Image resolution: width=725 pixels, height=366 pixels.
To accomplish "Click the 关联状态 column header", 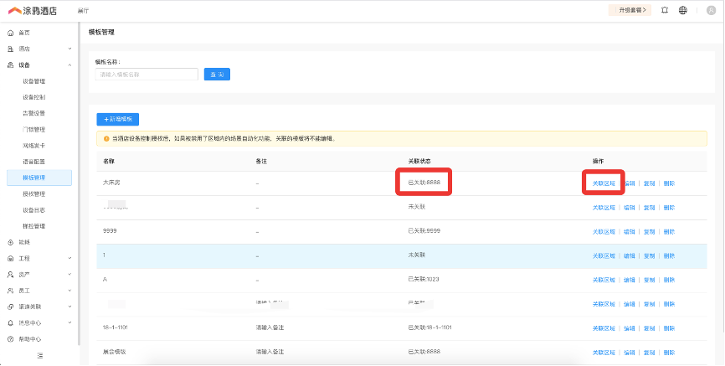I will pos(419,162).
